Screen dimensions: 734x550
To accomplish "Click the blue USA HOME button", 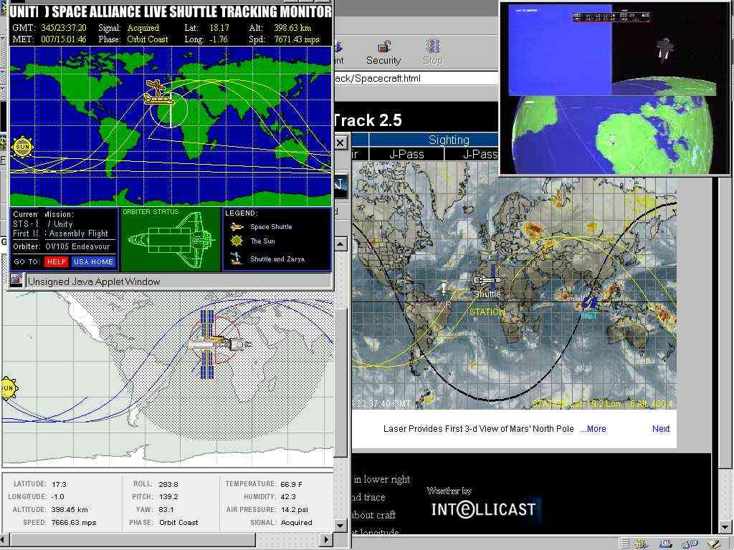I will click(x=93, y=262).
